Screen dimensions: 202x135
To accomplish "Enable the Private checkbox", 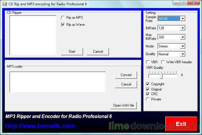I will [x=148, y=99].
